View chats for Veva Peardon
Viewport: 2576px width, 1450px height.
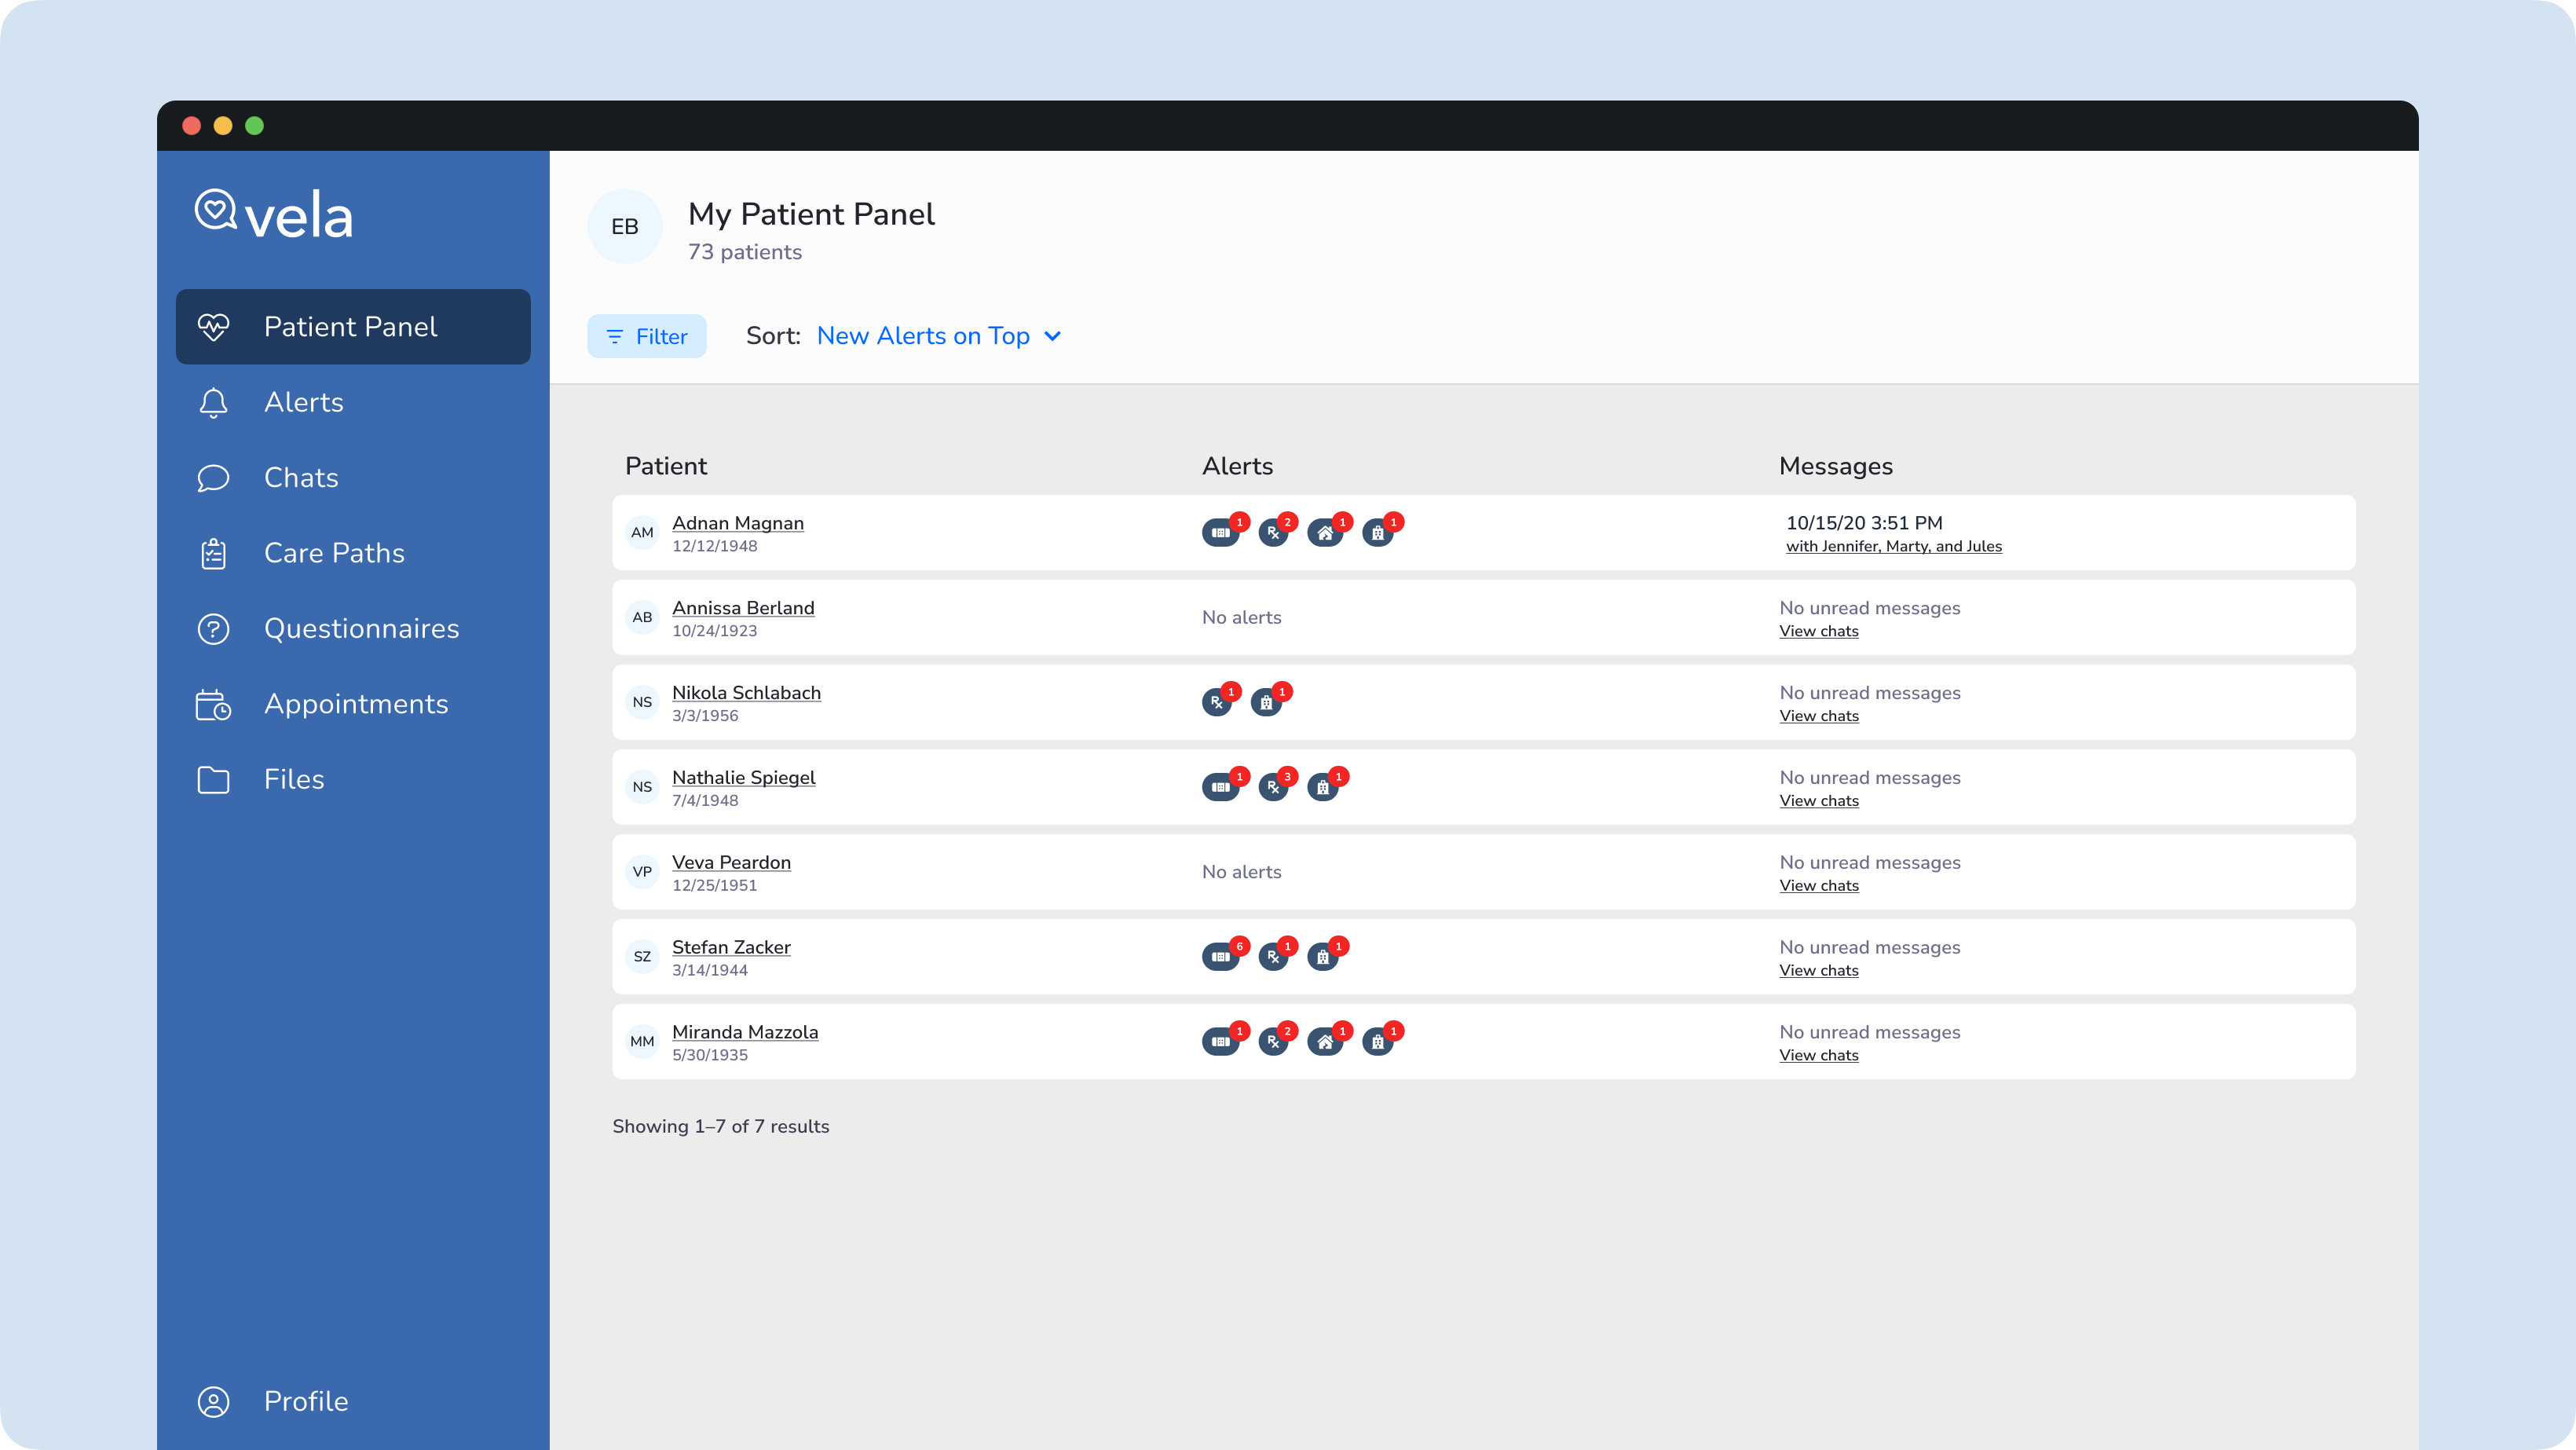click(x=1819, y=885)
